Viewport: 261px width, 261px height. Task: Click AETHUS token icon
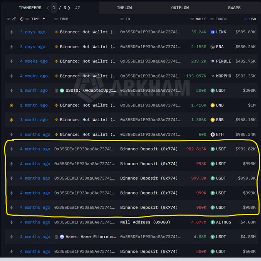coord(213,222)
